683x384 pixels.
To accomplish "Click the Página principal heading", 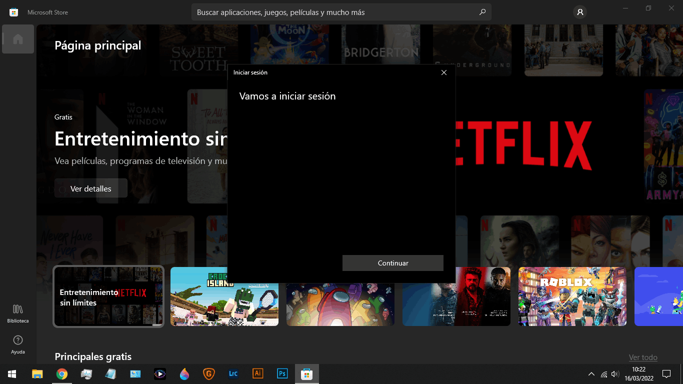I will [x=98, y=45].
